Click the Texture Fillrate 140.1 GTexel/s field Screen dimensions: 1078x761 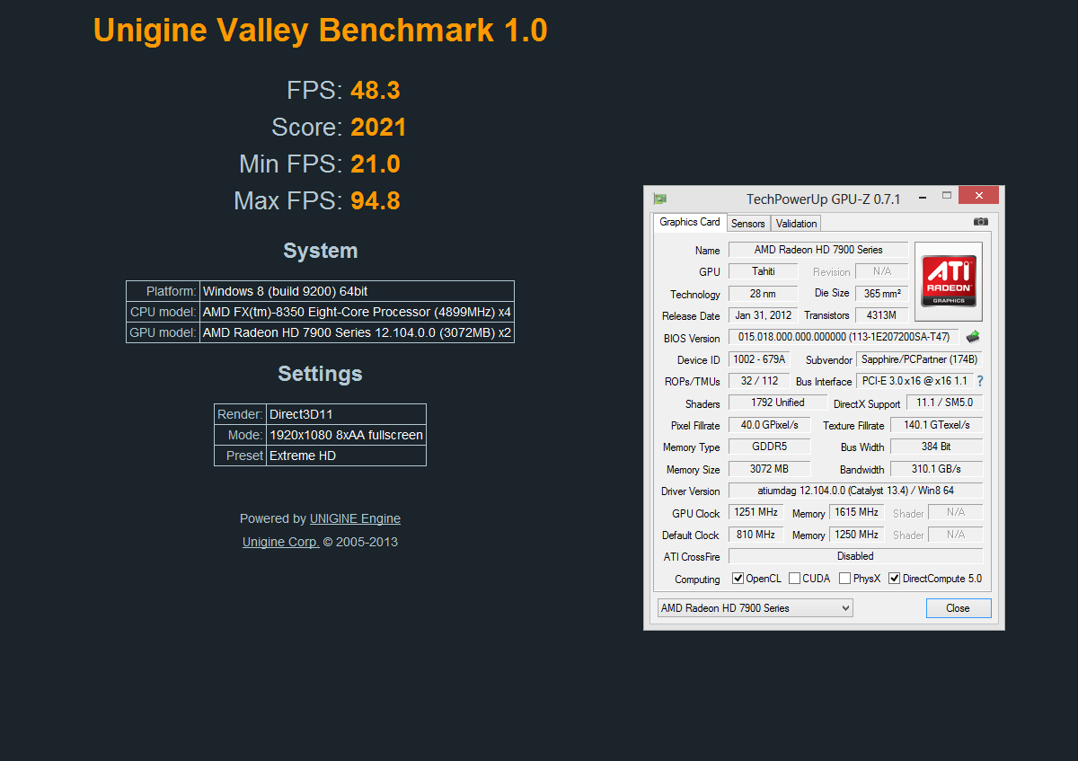point(936,425)
